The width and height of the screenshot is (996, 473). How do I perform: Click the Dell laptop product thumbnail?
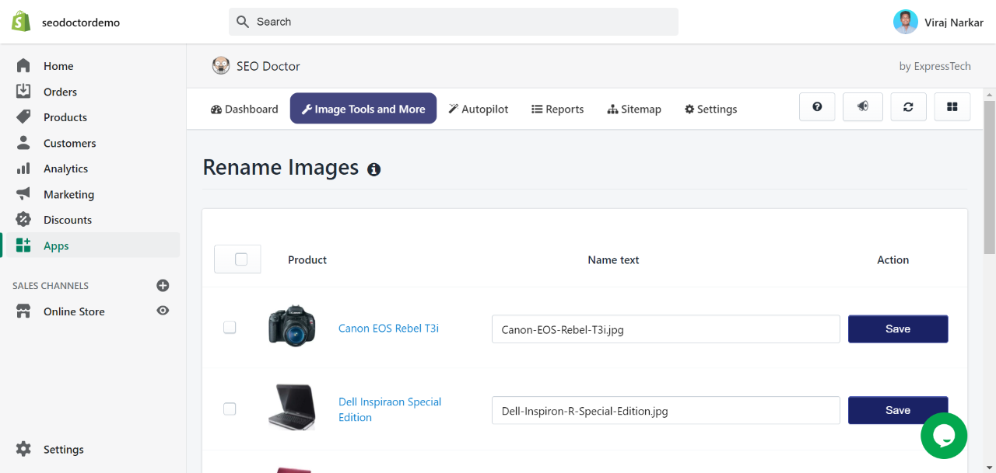pos(292,407)
